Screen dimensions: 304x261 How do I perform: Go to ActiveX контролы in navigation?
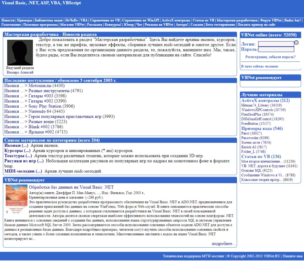pyautogui.click(x=176, y=20)
